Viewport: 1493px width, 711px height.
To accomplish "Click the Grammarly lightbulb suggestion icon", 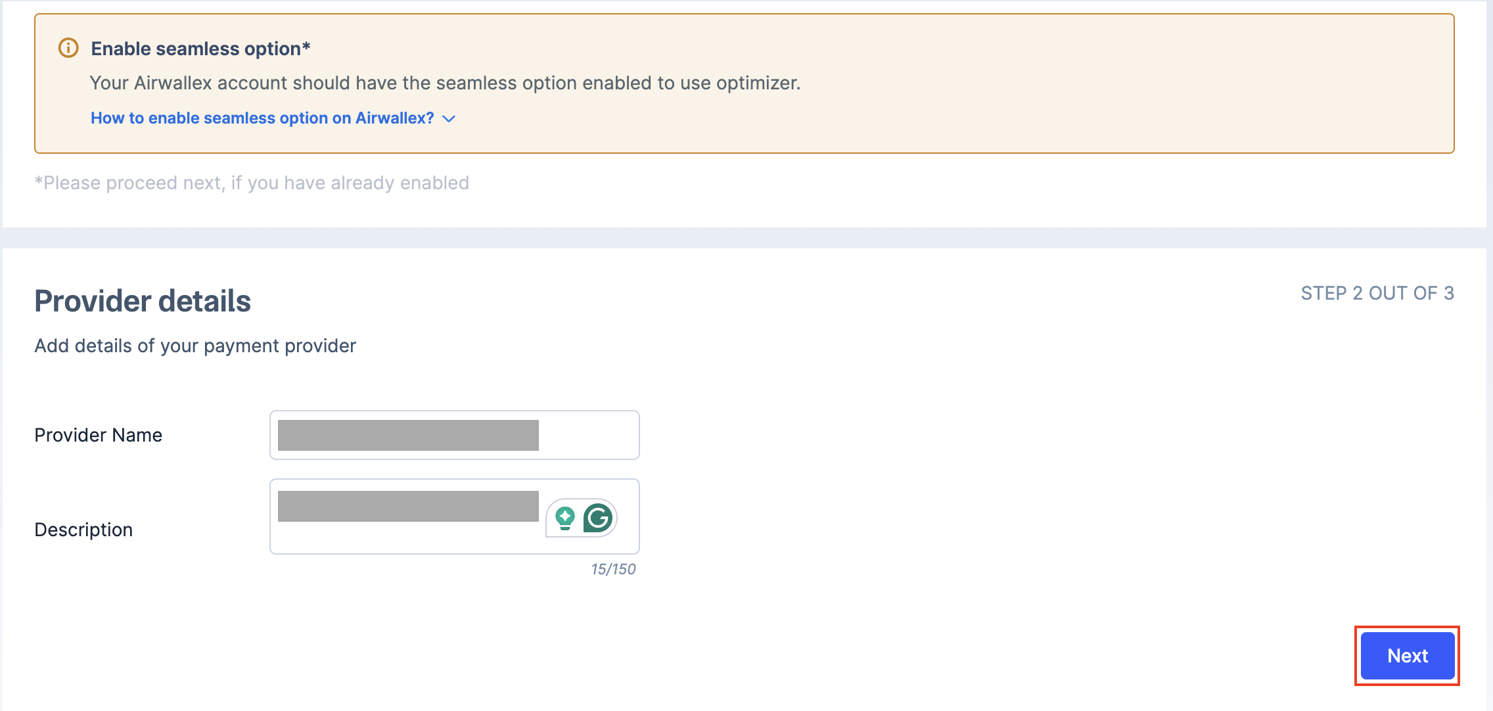I will click(565, 518).
